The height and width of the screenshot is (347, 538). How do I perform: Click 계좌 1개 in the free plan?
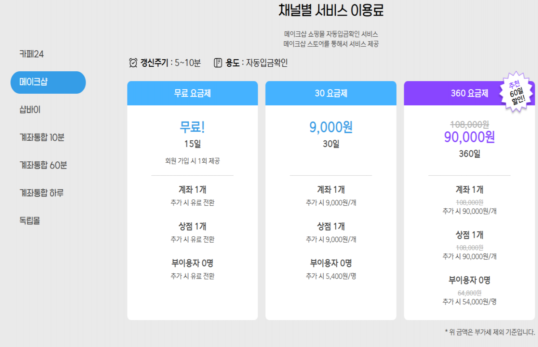(x=192, y=190)
